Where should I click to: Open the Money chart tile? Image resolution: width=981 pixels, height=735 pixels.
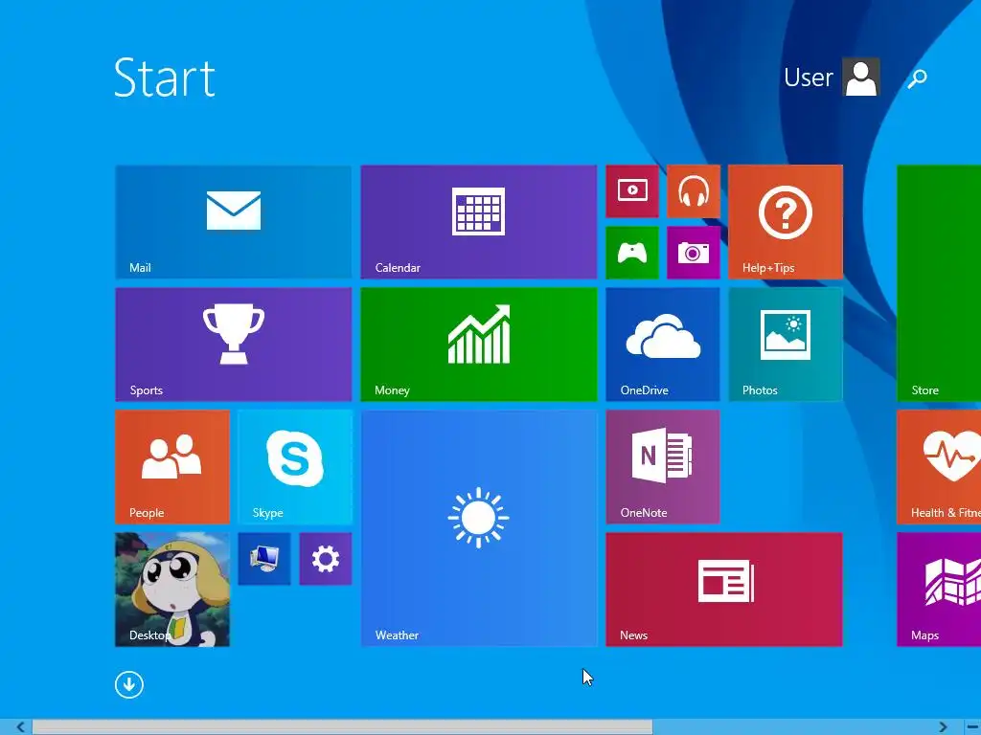479,345
